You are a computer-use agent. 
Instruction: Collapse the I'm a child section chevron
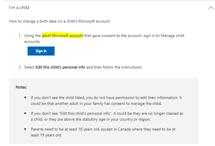pos(211,8)
